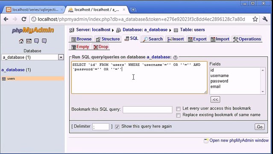The width and height of the screenshot is (273, 154).
Task: Open the Browse tab
Action: [x=81, y=39]
